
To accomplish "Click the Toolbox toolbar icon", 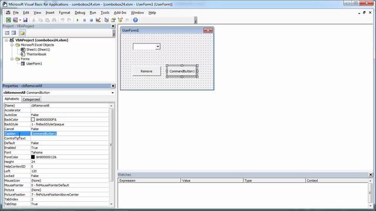I will coord(127,20).
